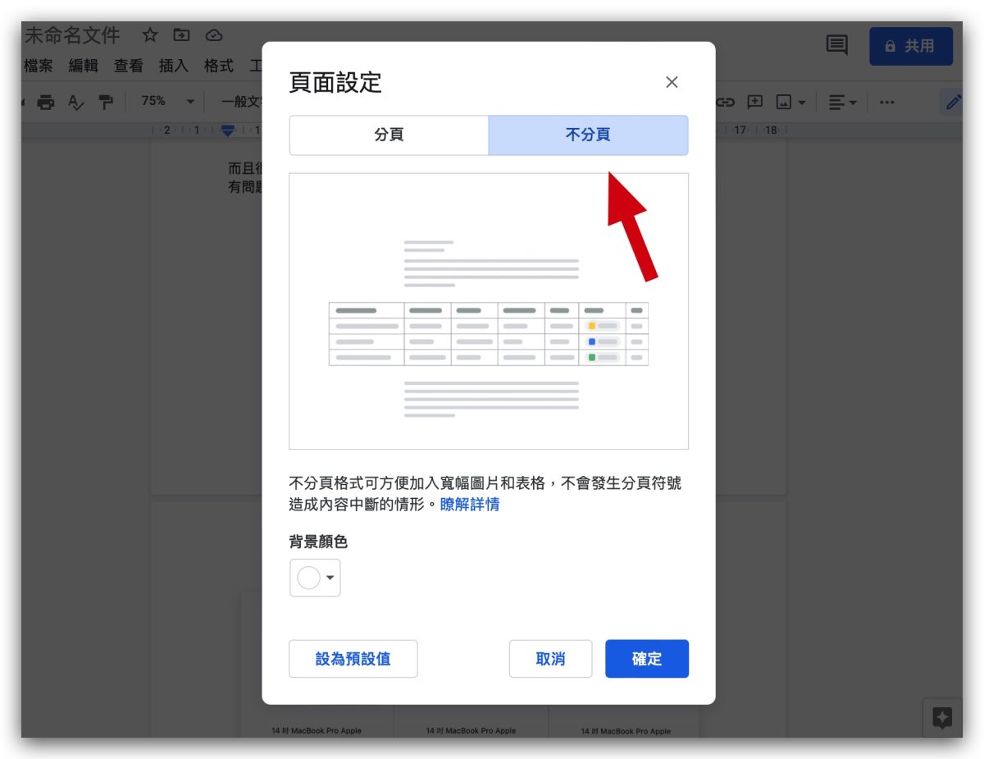Close the 頁面設定 dialog with X
The height and width of the screenshot is (759, 984).
click(672, 82)
